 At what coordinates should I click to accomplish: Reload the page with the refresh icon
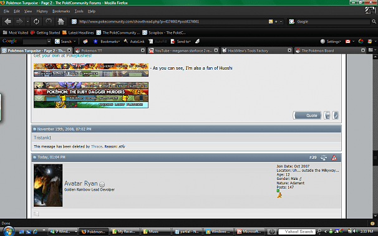[x=36, y=22]
